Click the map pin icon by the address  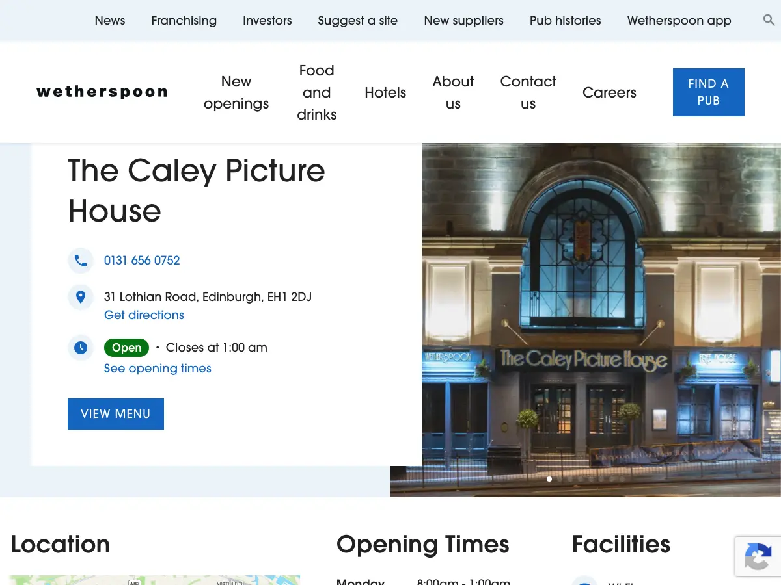[81, 297]
